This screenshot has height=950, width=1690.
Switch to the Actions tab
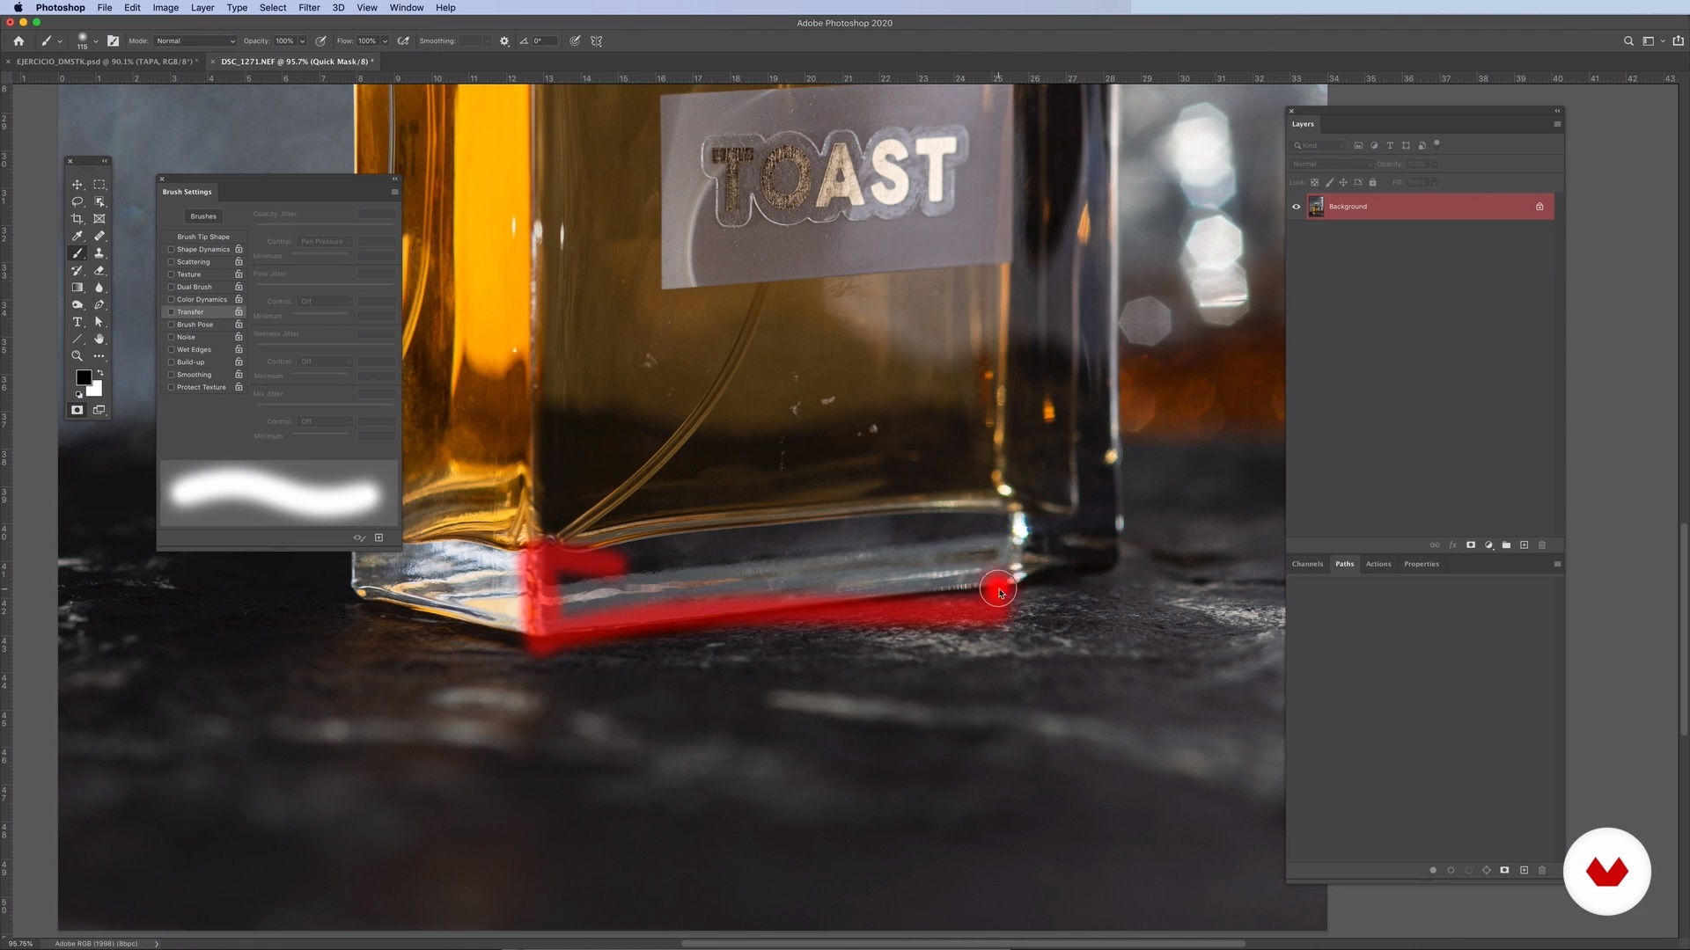(x=1378, y=565)
